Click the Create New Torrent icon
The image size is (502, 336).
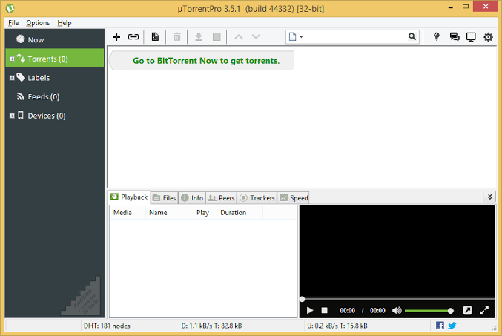click(155, 37)
